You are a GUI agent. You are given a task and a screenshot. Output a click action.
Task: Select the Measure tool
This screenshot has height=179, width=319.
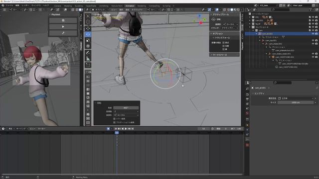88,59
